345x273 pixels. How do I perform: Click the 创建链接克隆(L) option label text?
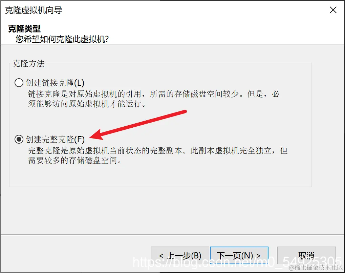[x=55, y=83]
